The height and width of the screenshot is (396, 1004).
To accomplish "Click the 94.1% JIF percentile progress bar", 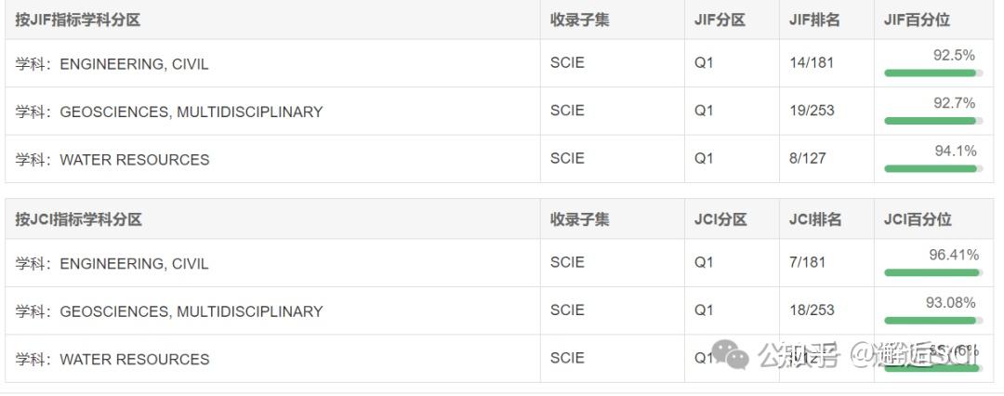I will pyautogui.click(x=931, y=168).
